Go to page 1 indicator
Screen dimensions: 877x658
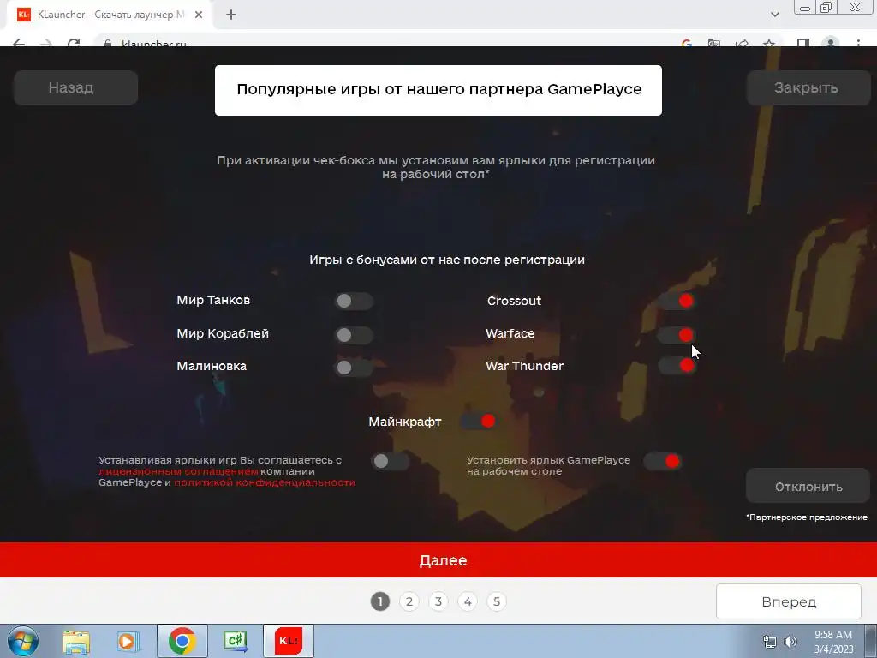coord(380,601)
